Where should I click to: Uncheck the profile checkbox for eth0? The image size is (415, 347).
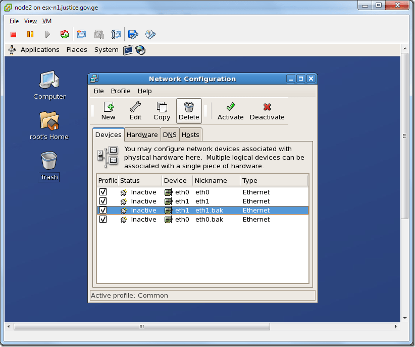click(x=103, y=192)
